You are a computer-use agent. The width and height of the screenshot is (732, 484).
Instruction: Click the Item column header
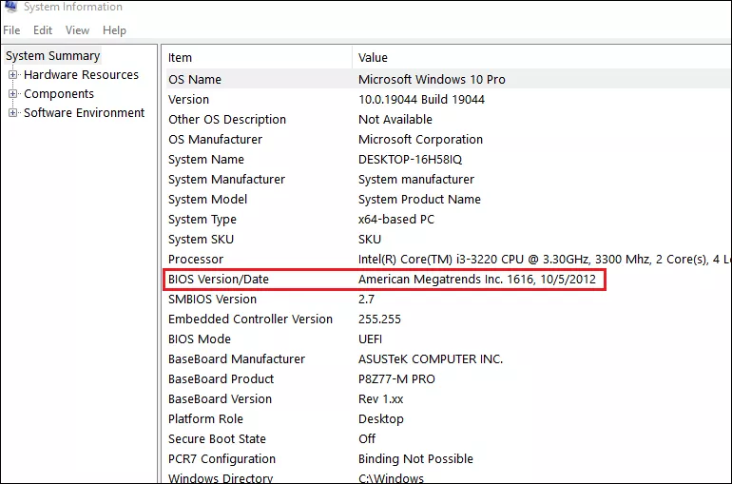pyautogui.click(x=180, y=57)
